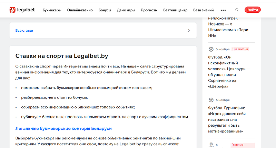Click the bullet разбираемся, чего стоят их бонусы
The width and height of the screenshot is (276, 148).
tap(55, 97)
